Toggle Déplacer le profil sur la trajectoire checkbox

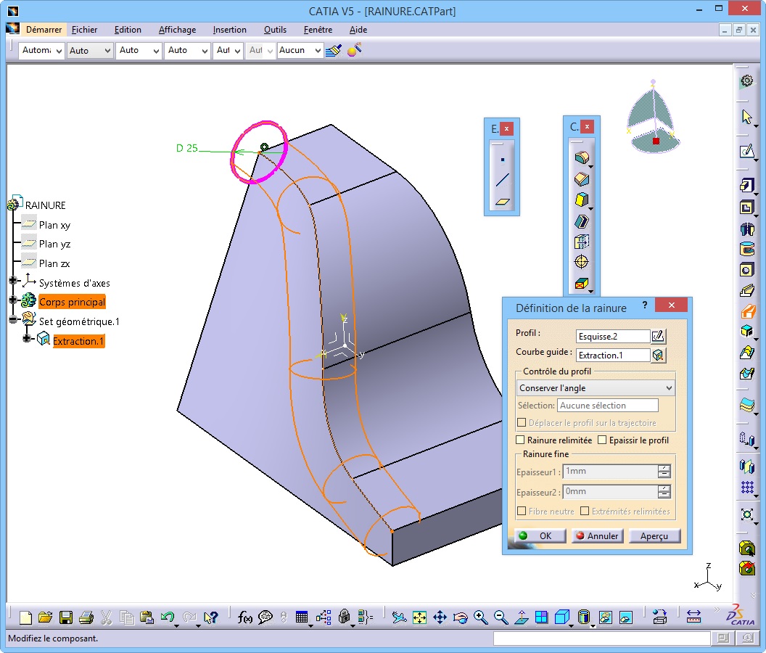(522, 423)
